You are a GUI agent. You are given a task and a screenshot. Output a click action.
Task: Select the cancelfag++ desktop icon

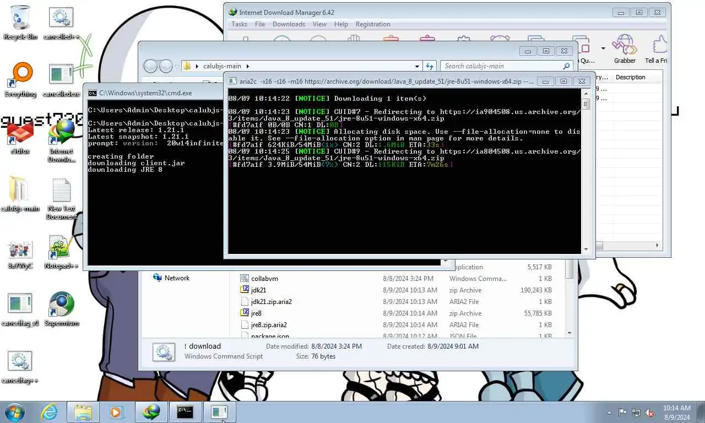[20, 367]
